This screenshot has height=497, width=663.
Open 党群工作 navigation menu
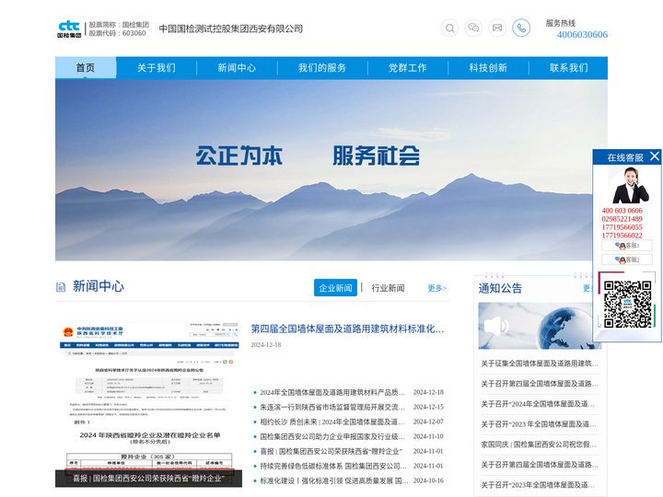click(408, 68)
